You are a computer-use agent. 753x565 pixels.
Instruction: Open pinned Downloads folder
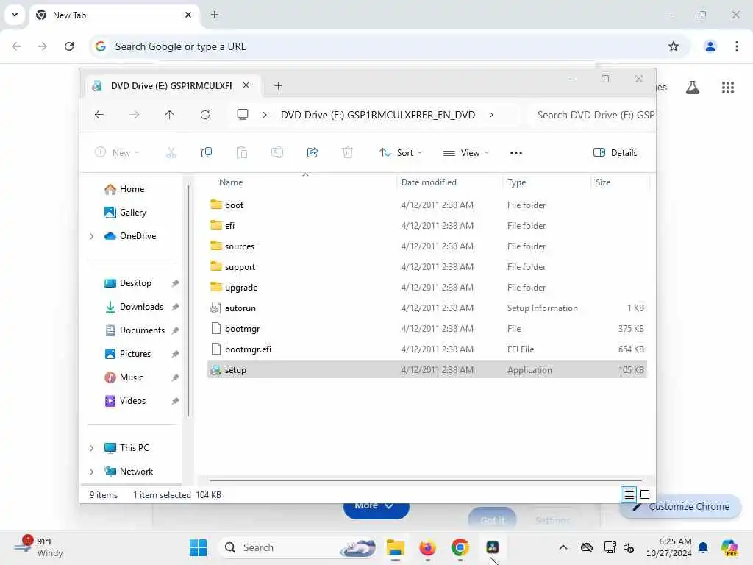pos(134,307)
